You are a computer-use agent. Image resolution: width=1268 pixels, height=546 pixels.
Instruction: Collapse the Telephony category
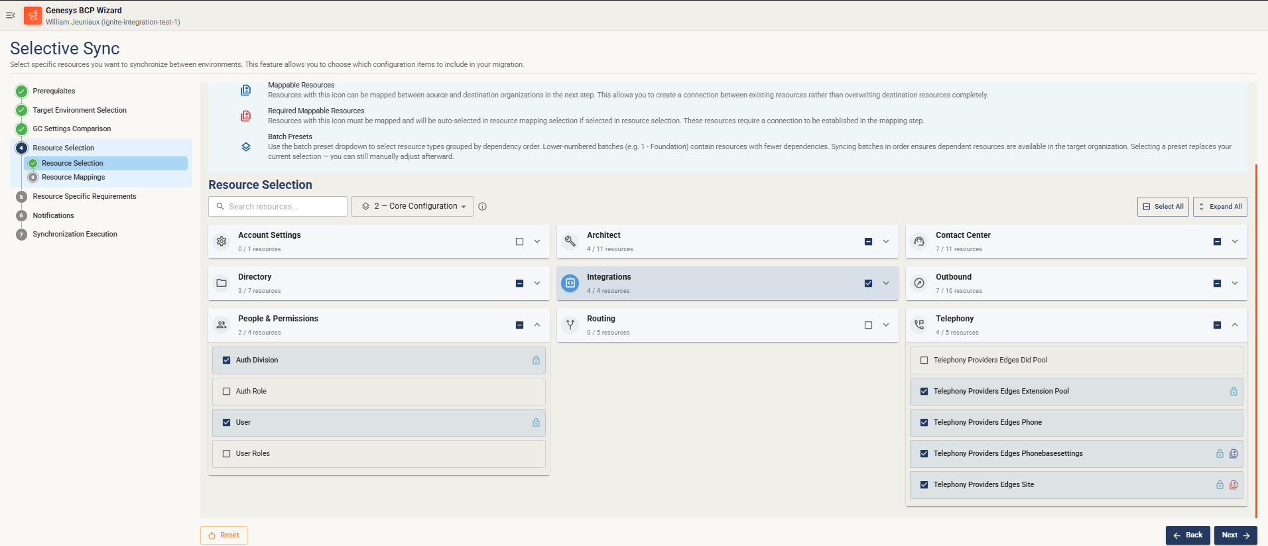click(1235, 325)
